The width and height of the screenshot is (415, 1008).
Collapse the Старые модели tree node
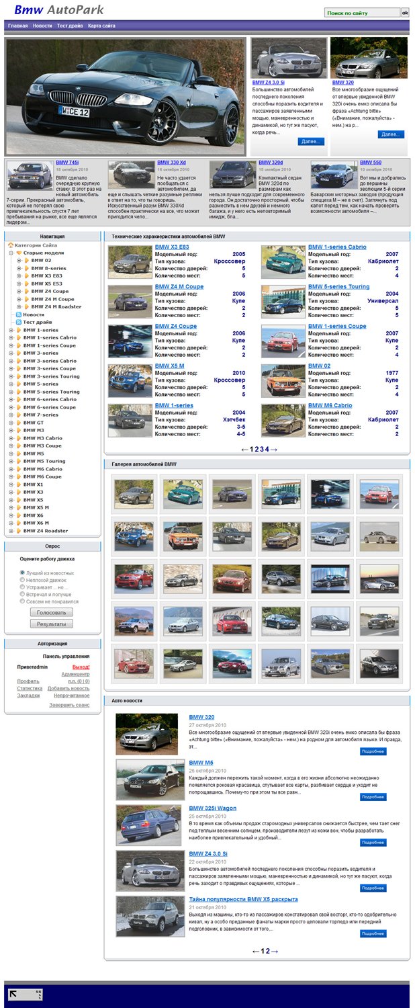11,253
